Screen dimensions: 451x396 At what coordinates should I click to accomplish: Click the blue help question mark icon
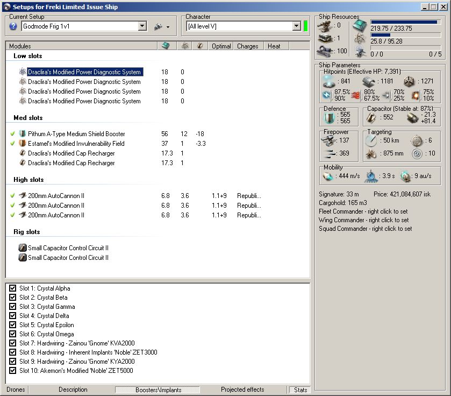pyautogui.click(x=13, y=26)
